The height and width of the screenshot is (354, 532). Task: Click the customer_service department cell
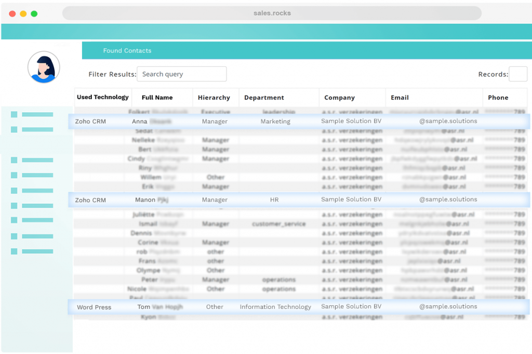tap(278, 224)
